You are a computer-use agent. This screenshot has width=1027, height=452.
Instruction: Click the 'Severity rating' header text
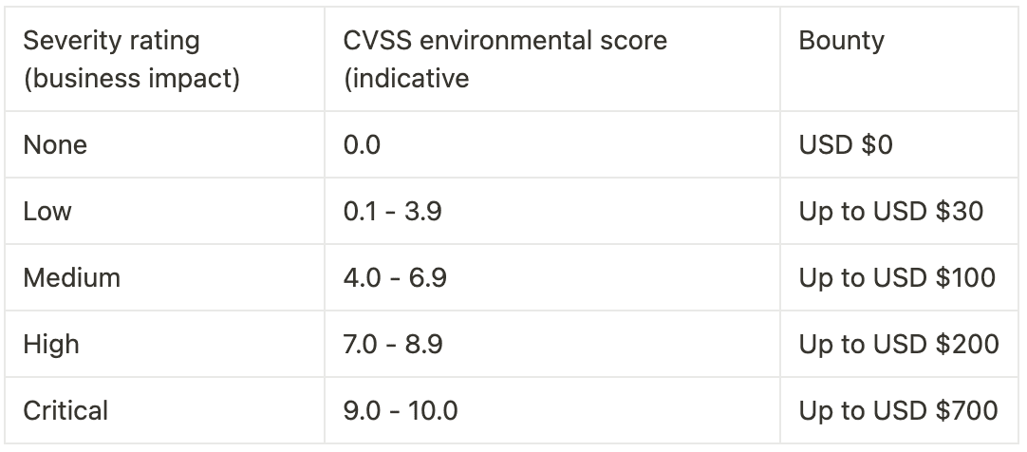[x=111, y=41]
